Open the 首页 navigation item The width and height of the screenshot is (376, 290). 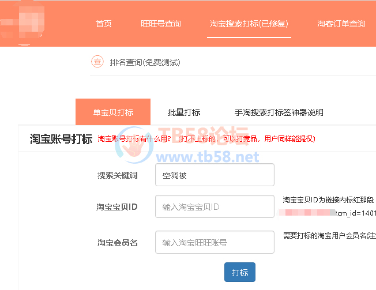pyautogui.click(x=104, y=24)
